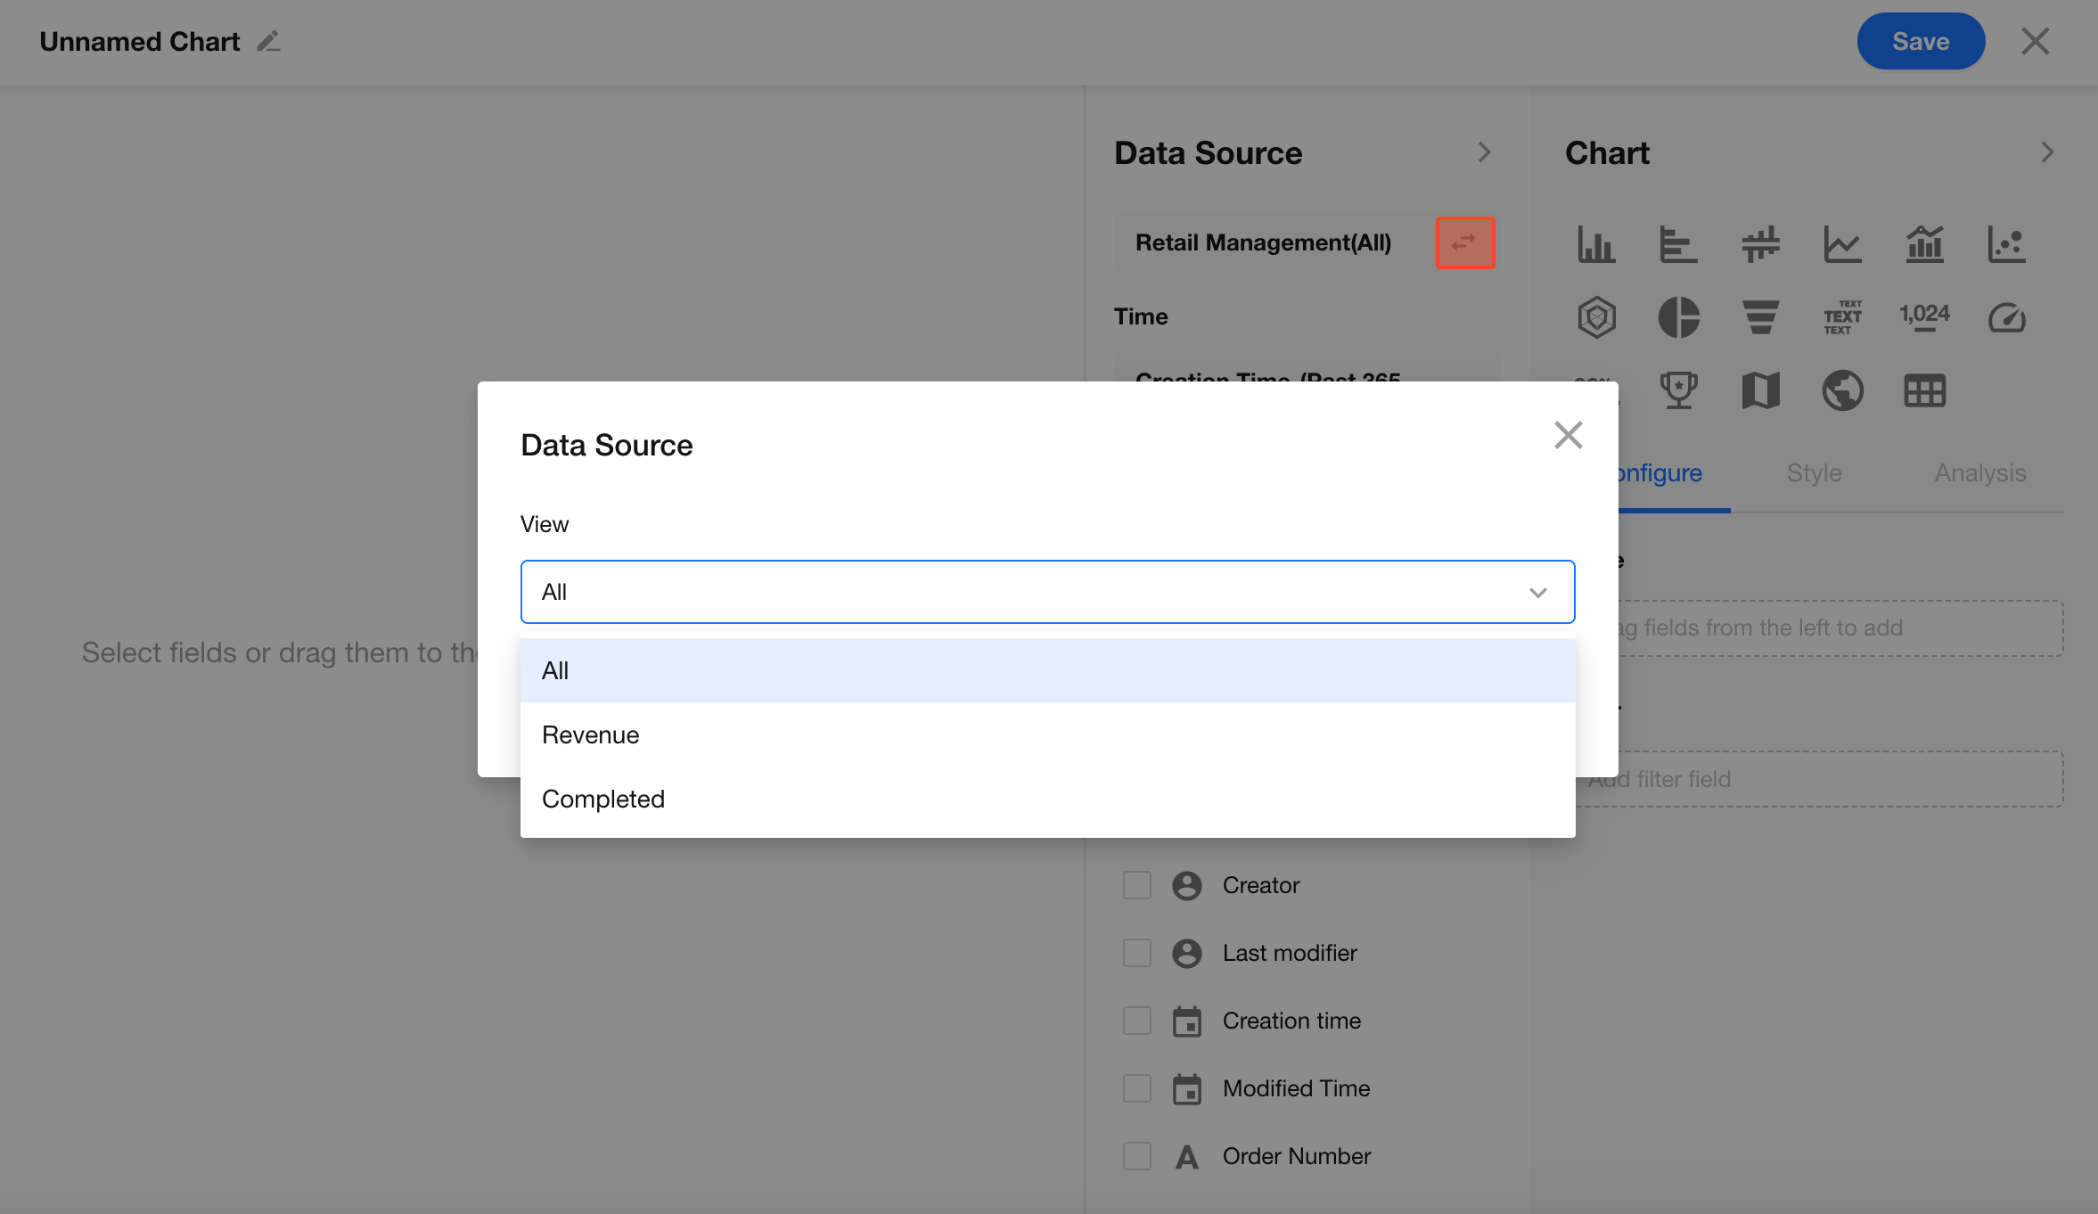Image resolution: width=2098 pixels, height=1214 pixels.
Task: Edit chart name with pencil icon
Action: (268, 42)
